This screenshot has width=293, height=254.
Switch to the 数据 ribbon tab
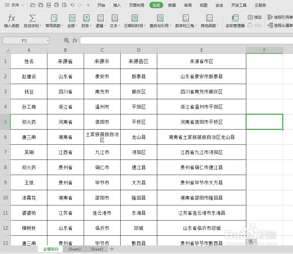tap(172, 5)
